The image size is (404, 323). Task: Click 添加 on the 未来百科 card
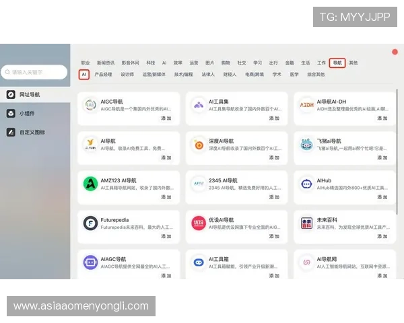click(382, 236)
